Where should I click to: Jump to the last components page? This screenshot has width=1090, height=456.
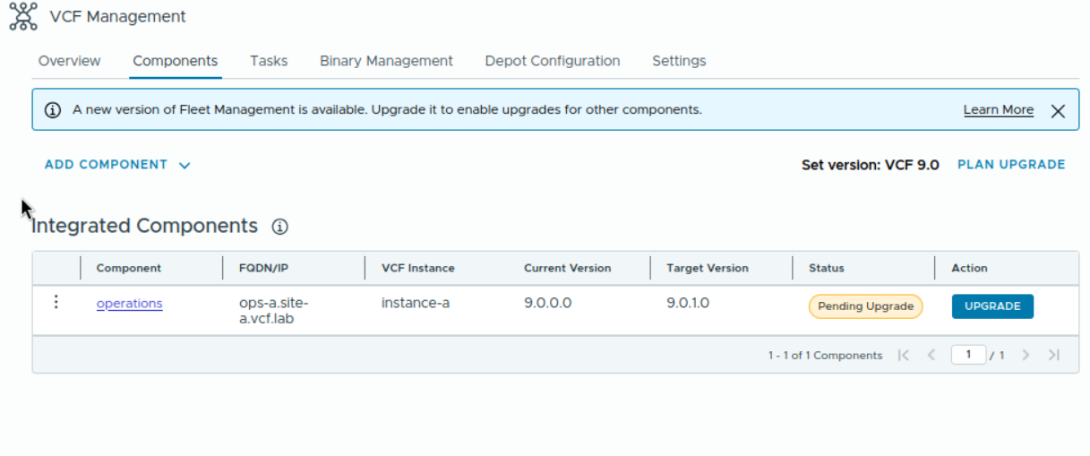(1054, 356)
